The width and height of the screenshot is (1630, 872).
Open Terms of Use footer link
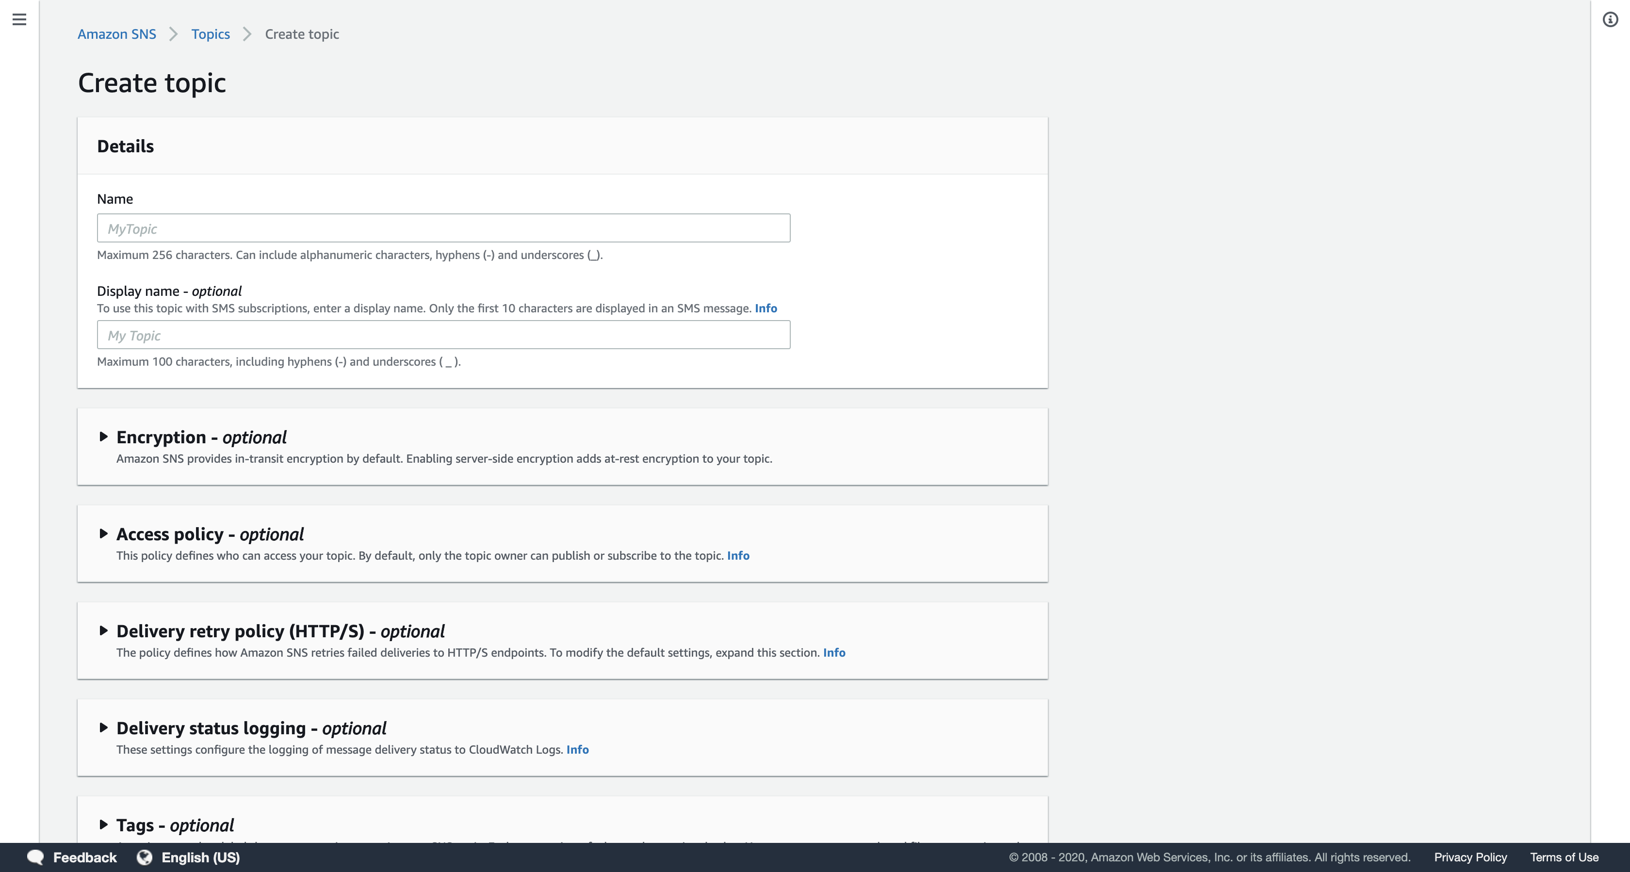point(1564,857)
